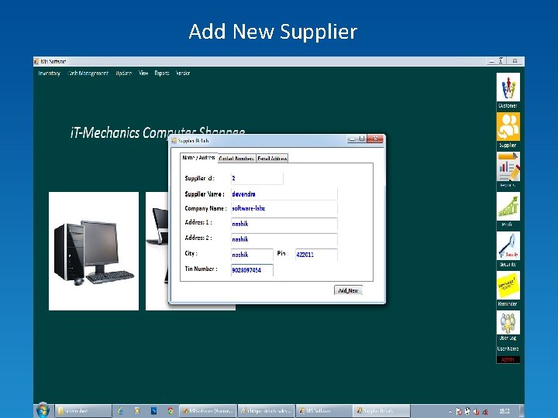The image size is (558, 418).
Task: Open the Reports menu
Action: (x=161, y=74)
